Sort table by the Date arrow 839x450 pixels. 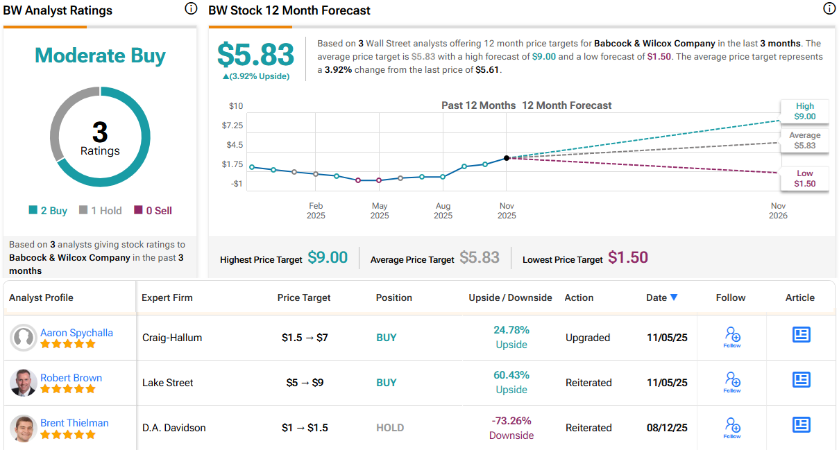coord(674,297)
